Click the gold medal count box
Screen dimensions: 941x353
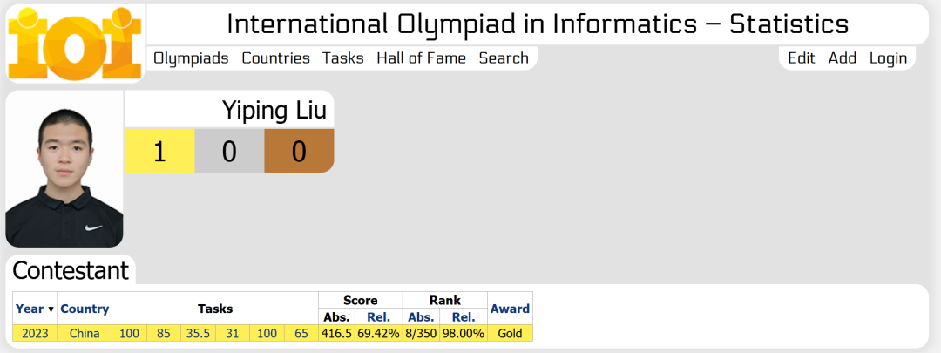coord(159,151)
